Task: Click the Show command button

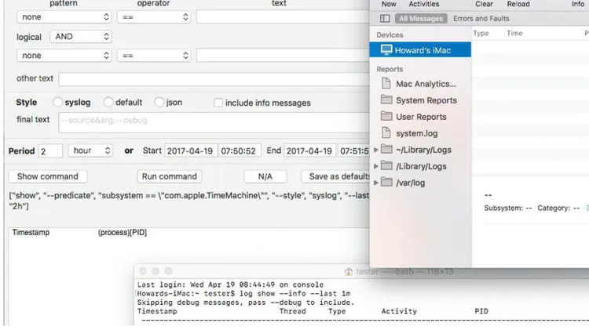Action: click(48, 176)
